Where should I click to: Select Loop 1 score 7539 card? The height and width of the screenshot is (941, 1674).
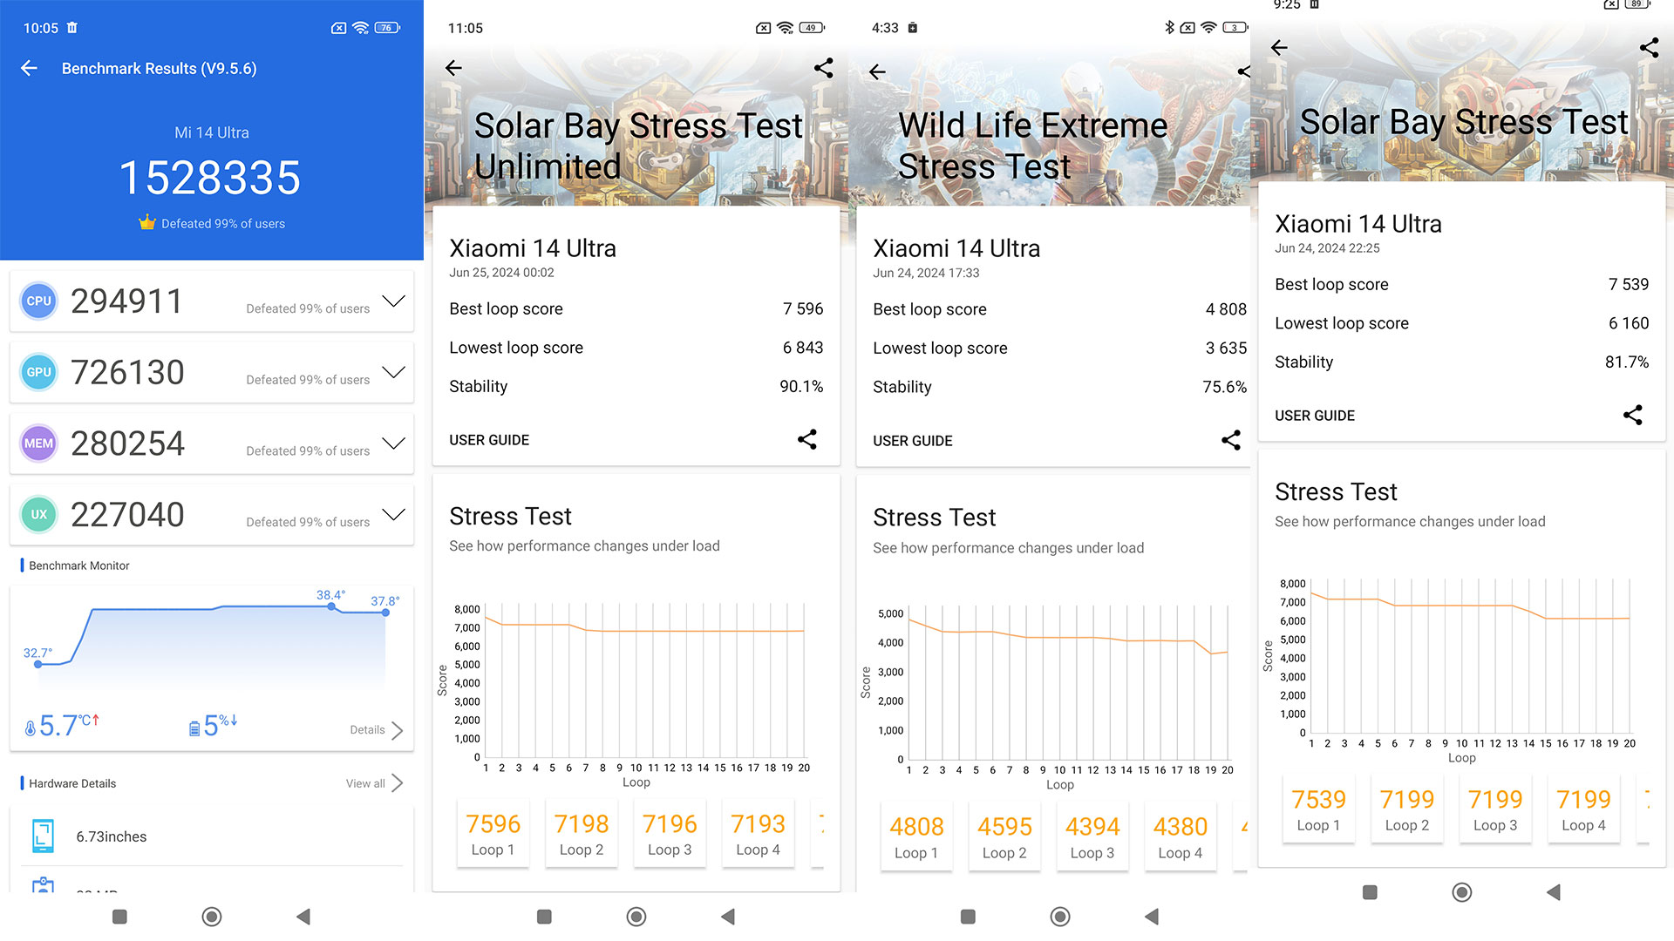point(1318,809)
